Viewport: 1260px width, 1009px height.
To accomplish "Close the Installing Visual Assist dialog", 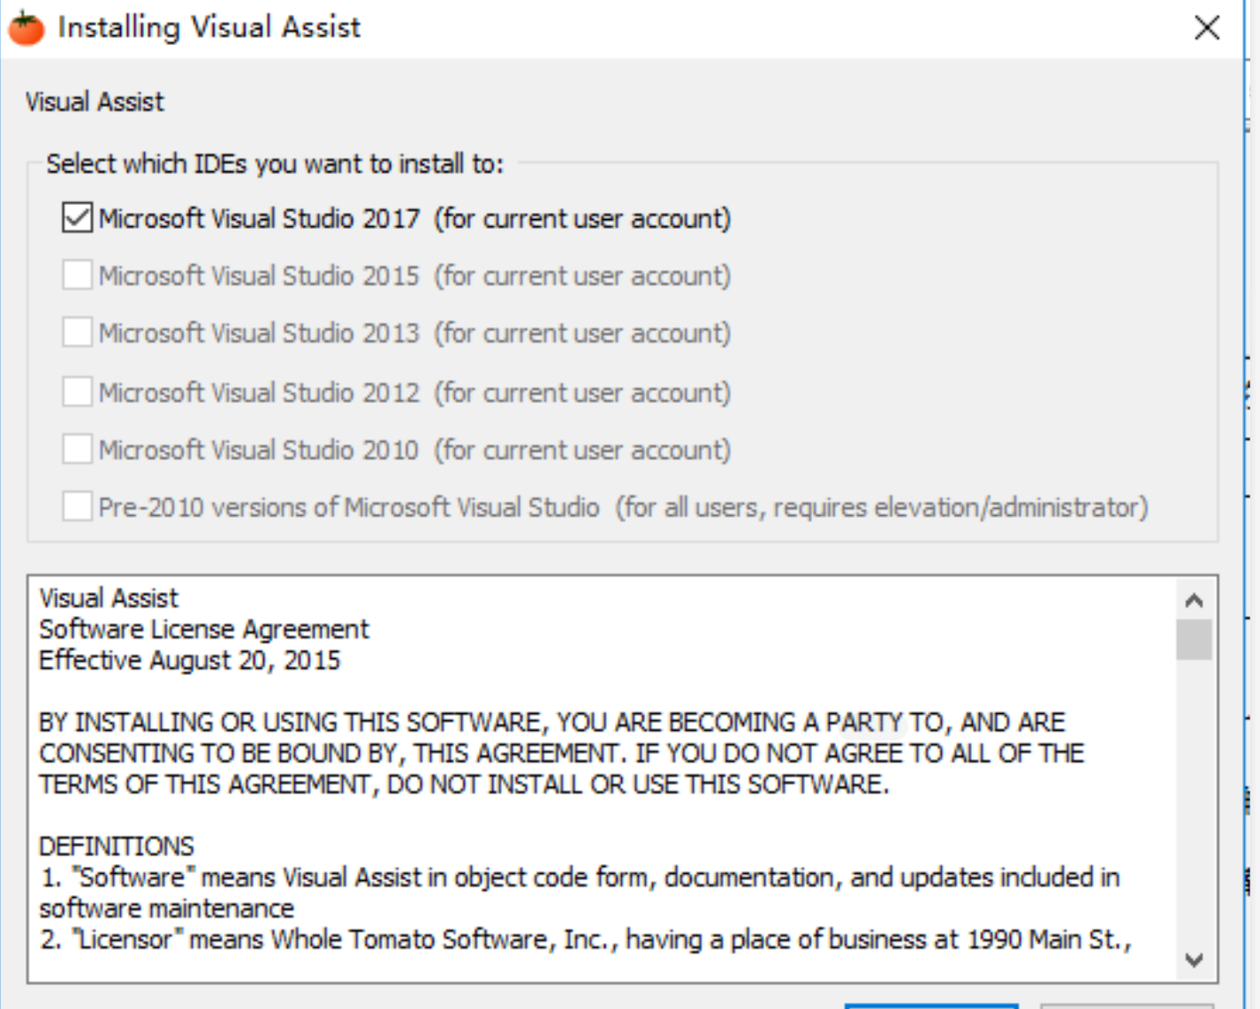I will pyautogui.click(x=1207, y=27).
